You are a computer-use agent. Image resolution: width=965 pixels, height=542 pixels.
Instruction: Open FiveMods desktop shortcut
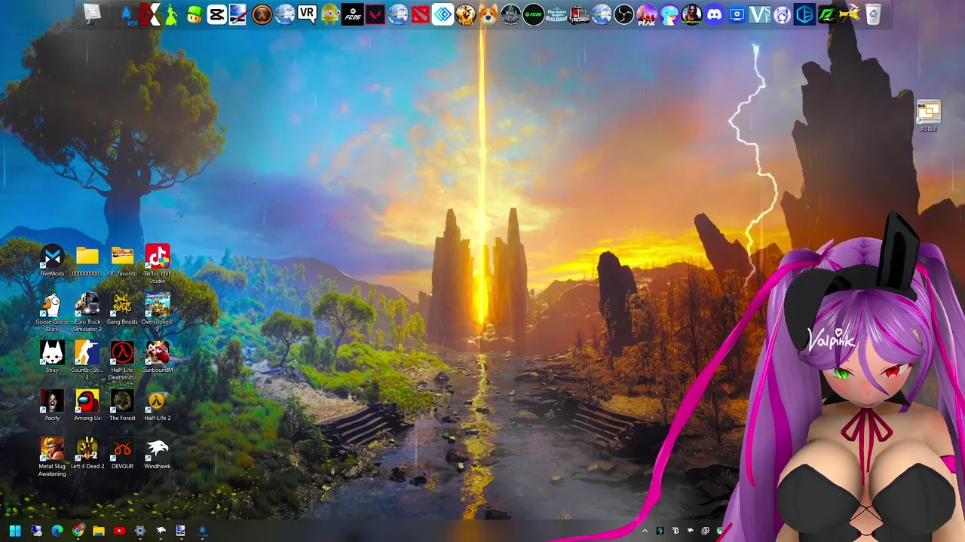52,260
